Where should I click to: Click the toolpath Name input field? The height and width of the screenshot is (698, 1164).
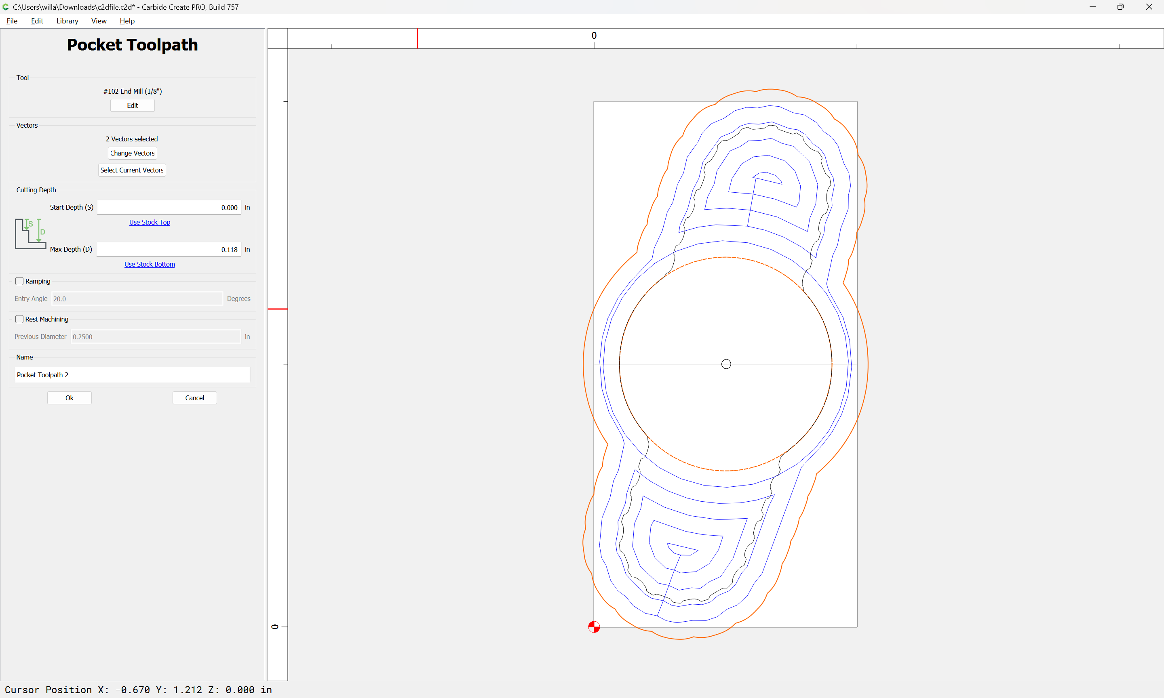click(132, 374)
